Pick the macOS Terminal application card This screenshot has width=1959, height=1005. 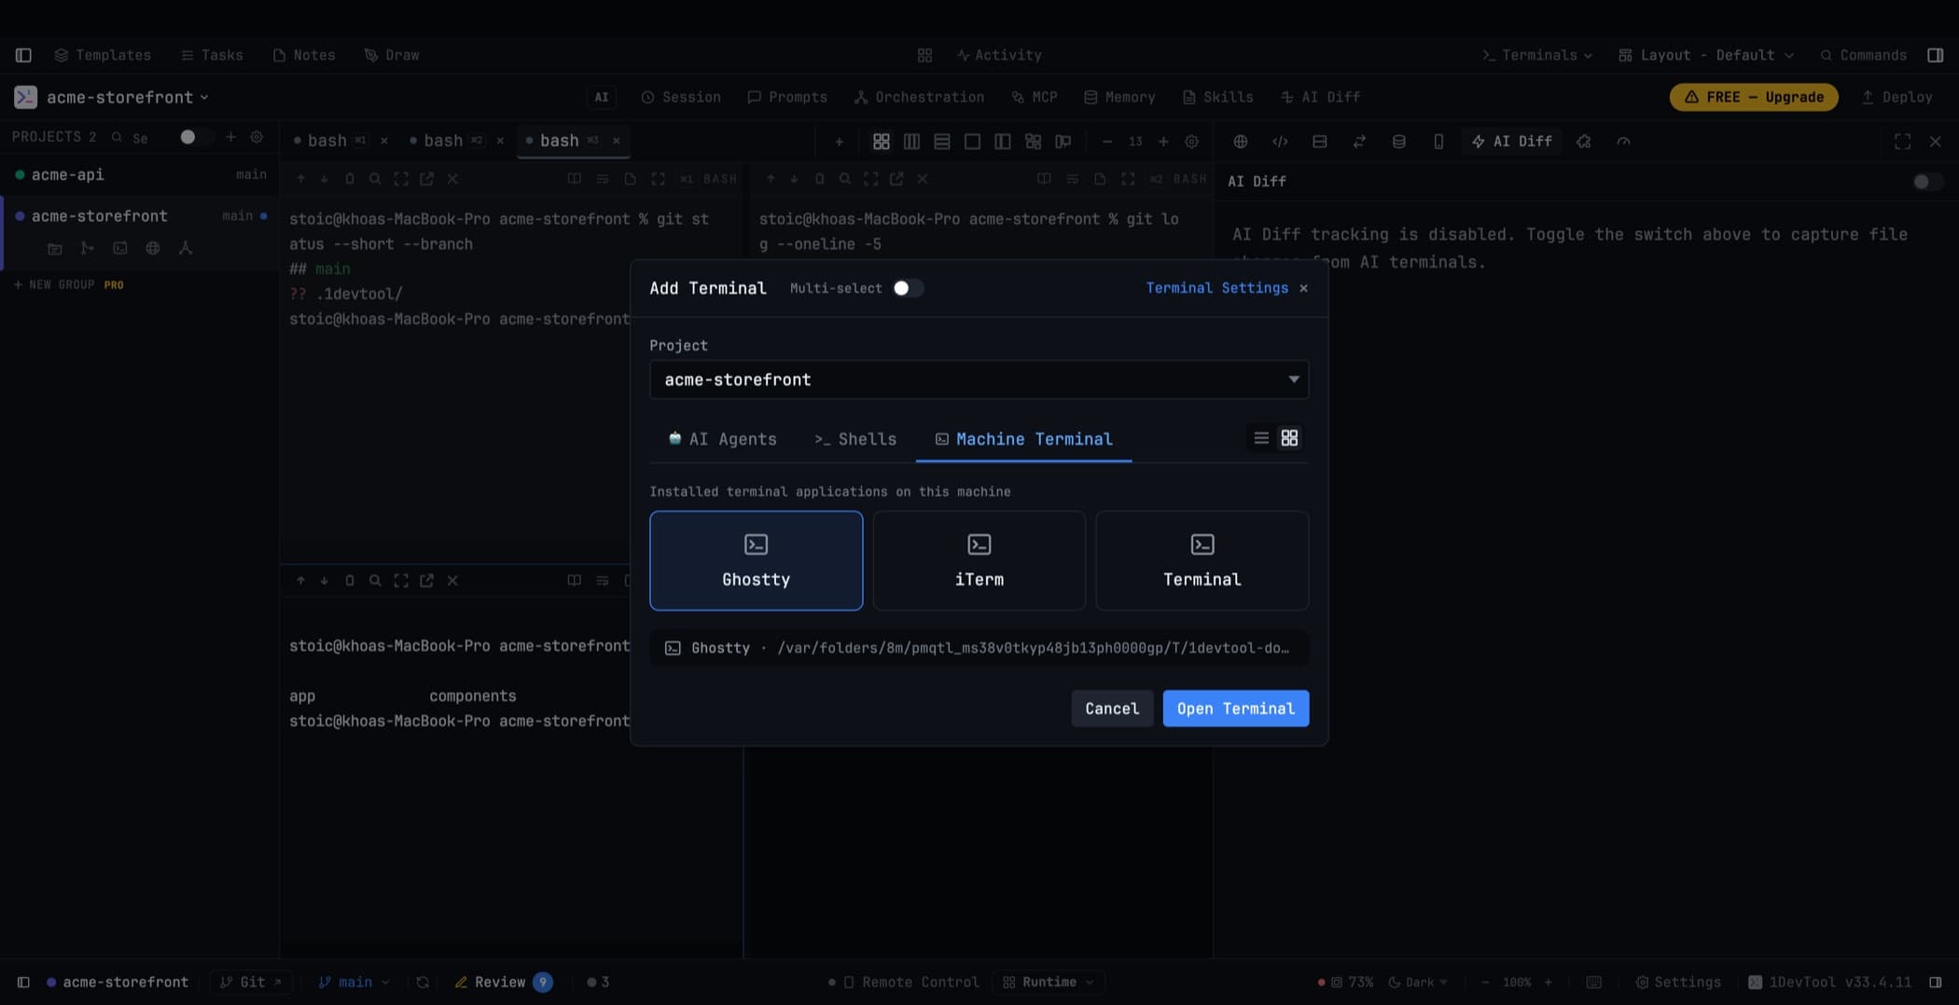tap(1202, 560)
